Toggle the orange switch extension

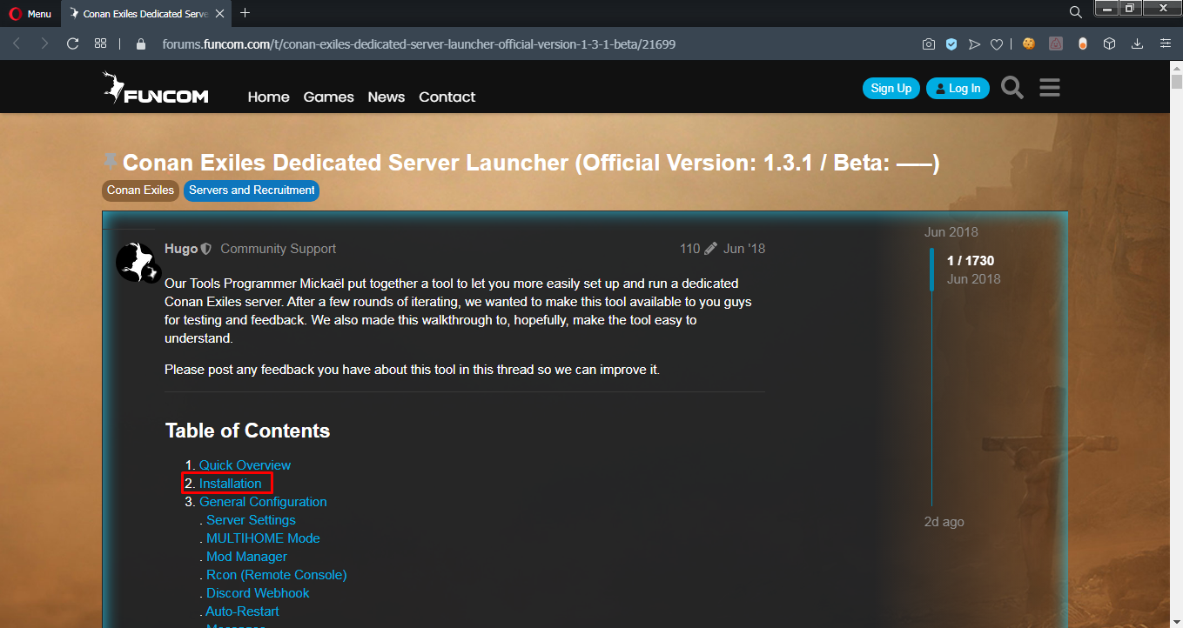tap(1083, 43)
